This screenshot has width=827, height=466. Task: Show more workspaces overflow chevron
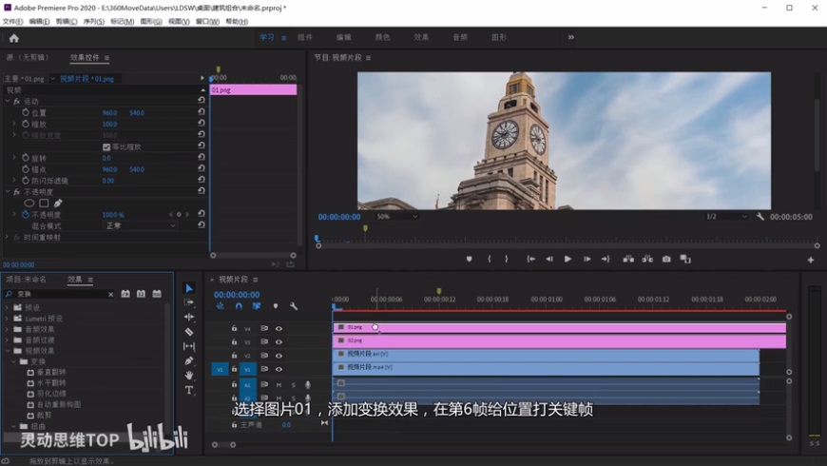click(570, 37)
